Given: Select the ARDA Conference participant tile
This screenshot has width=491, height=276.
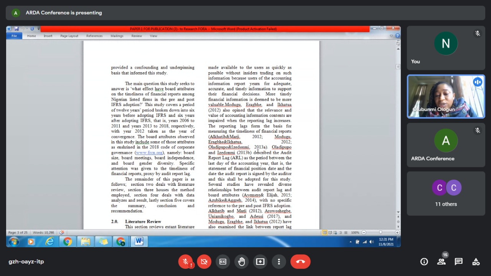Looking at the screenshot, I should click(x=446, y=145).
